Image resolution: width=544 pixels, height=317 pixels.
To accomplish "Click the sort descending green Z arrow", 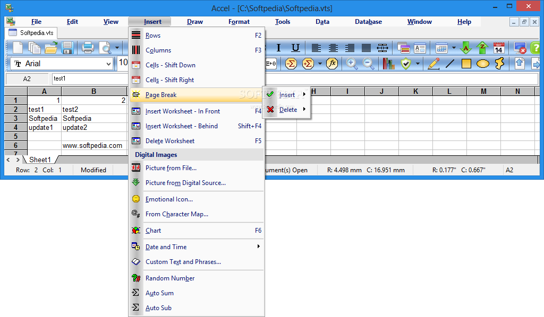I will click(482, 48).
